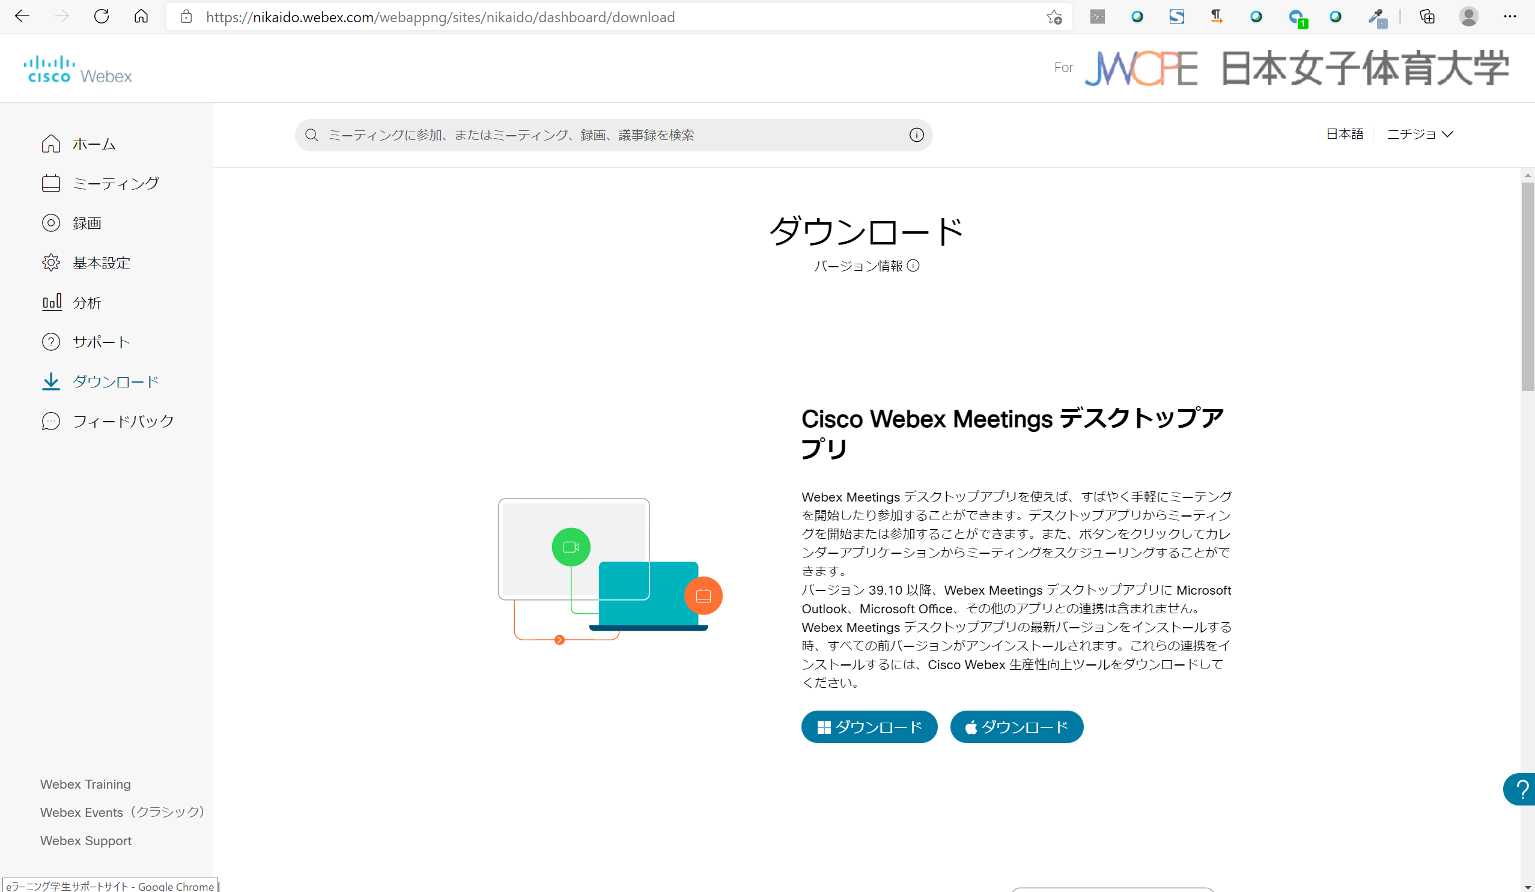This screenshot has width=1535, height=892.
Task: Add page to favorites star icon
Action: pos(1054,17)
